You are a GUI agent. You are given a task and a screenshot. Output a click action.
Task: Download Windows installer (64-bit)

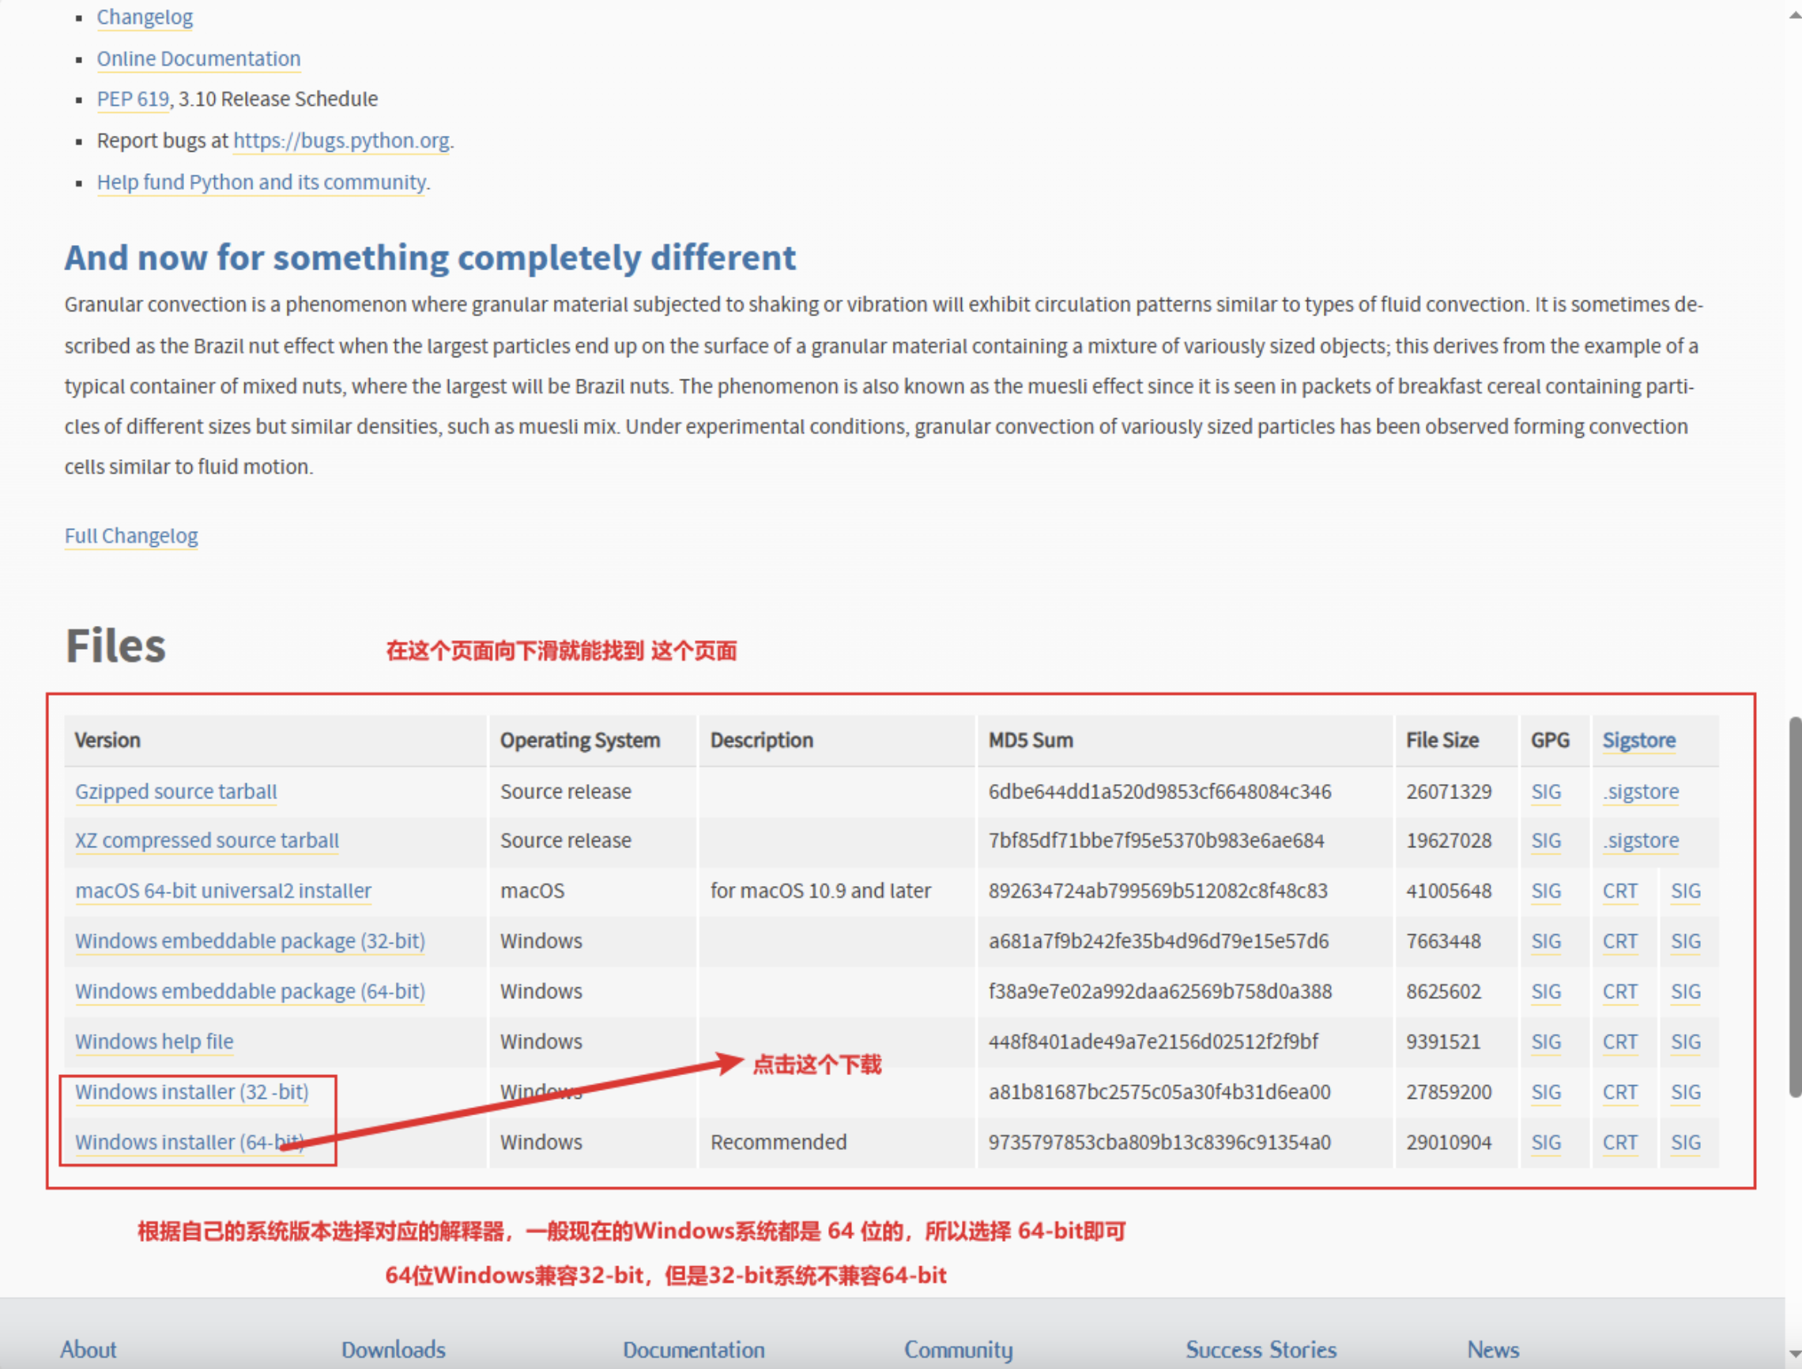click(x=179, y=1142)
